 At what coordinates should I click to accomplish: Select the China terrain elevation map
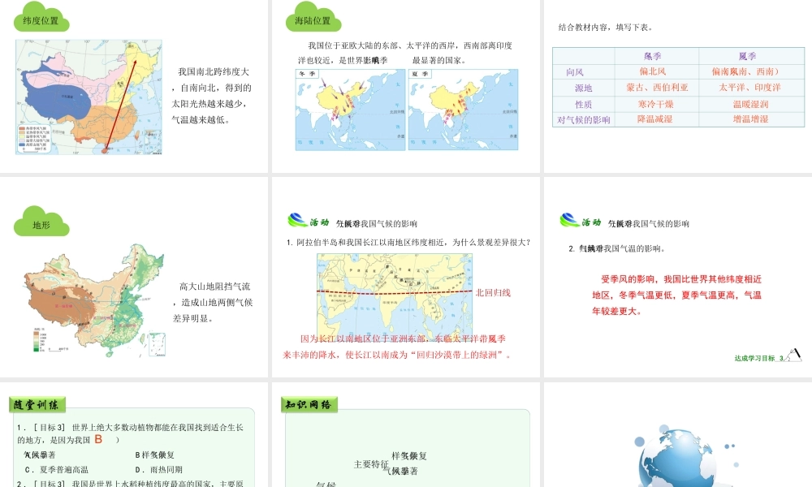coord(95,300)
